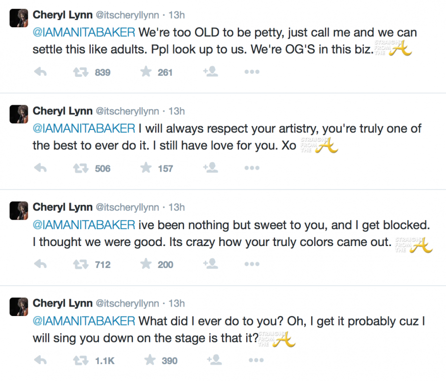Image resolution: width=446 pixels, height=381 pixels.
Task: Favorite the tweet with 261 stars
Action: [x=146, y=72]
